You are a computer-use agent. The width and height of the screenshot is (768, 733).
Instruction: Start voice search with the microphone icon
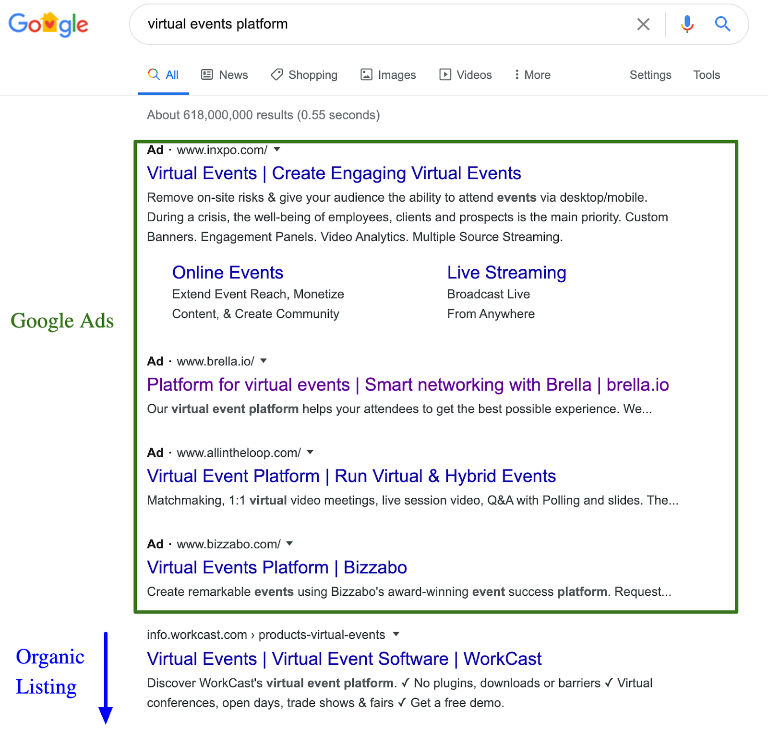pyautogui.click(x=687, y=24)
